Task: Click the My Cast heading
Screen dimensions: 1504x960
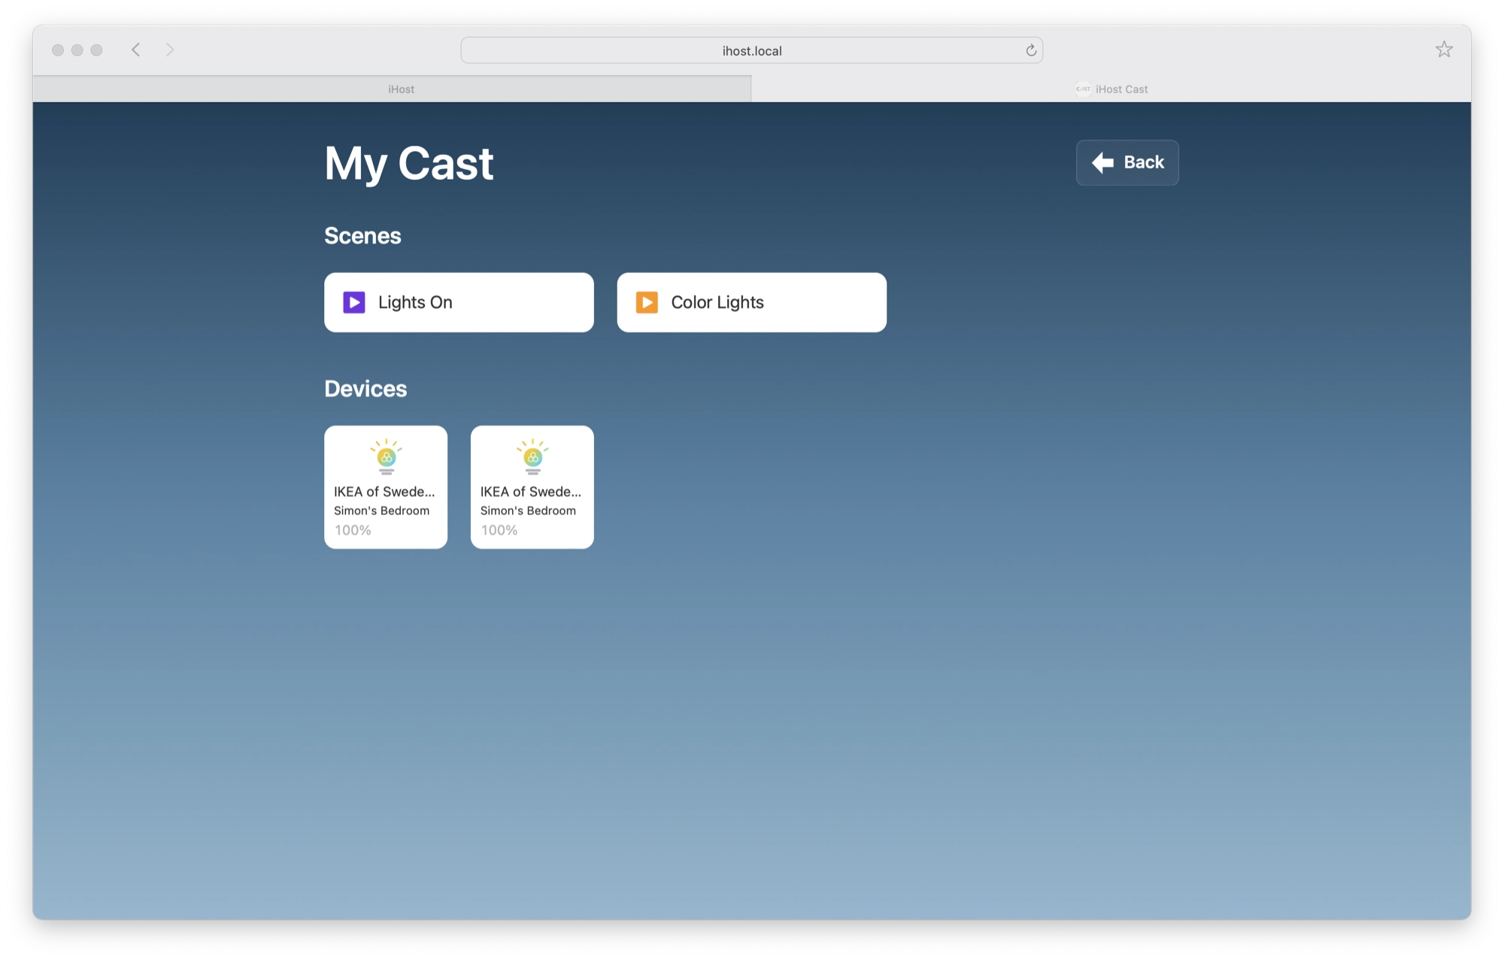Action: 409,164
